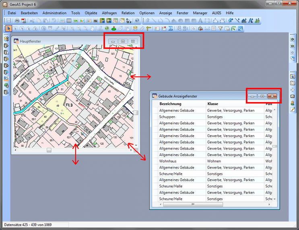Click status bar text Datensätze 425 - 439
299x230 pixels.
pos(28,225)
